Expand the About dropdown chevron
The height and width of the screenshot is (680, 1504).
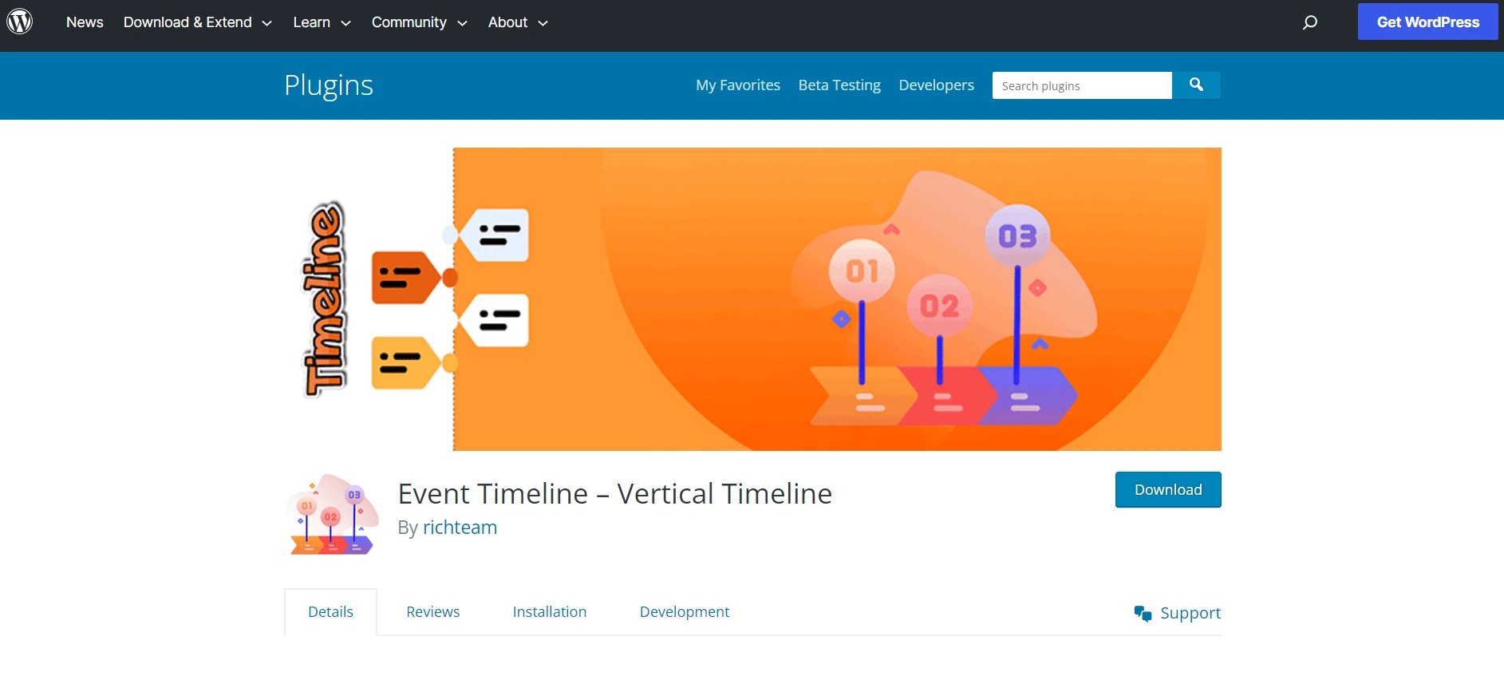pyautogui.click(x=543, y=23)
